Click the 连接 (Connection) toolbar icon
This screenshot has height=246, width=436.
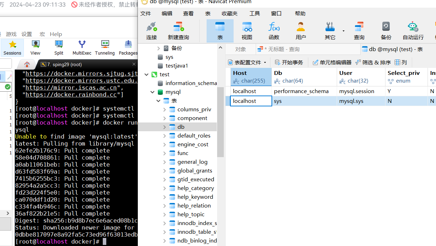pyautogui.click(x=151, y=30)
